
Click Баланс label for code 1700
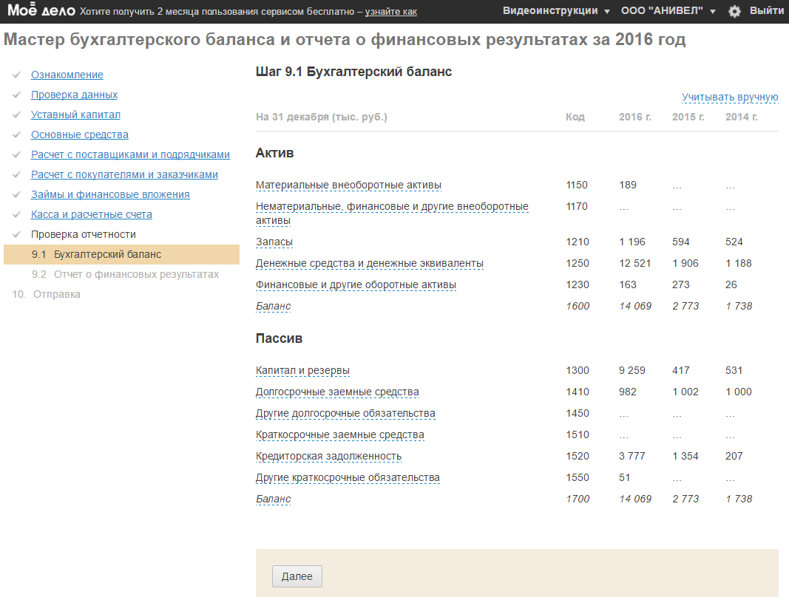click(x=274, y=499)
